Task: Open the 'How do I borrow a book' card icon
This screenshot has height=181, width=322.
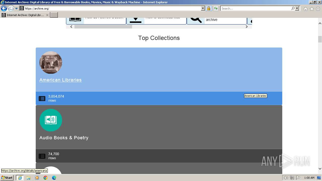Action: coord(75,20)
